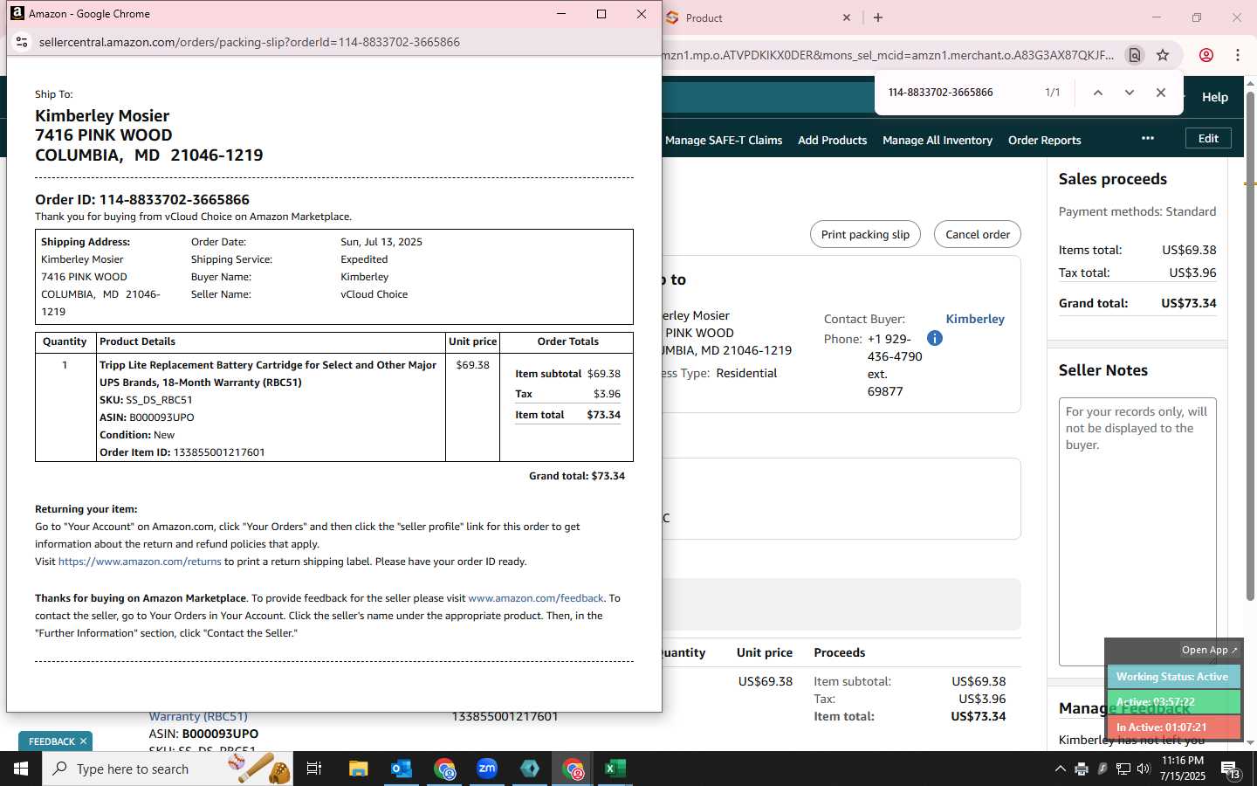The width and height of the screenshot is (1257, 786).
Task: Click the phone info icon beside the number
Action: pos(934,338)
